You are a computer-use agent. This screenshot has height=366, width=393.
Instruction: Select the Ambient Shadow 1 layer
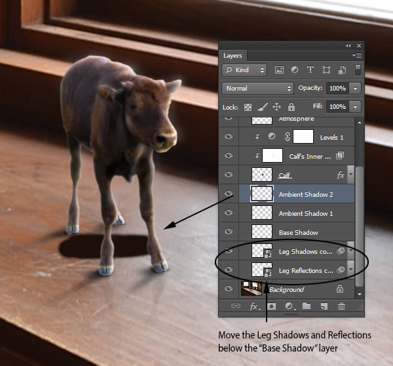pyautogui.click(x=297, y=213)
